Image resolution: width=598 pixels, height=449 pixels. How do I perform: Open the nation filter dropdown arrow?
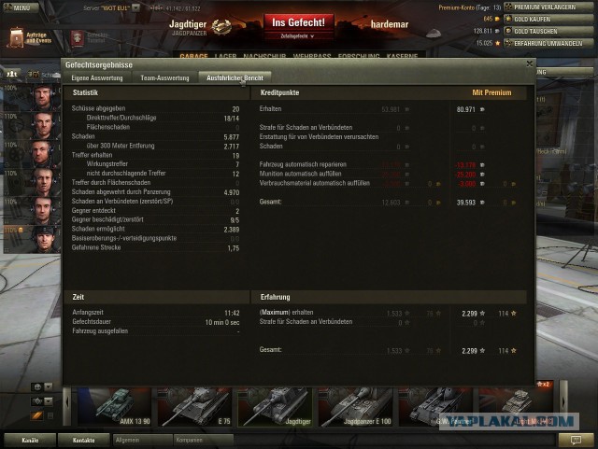(x=49, y=386)
